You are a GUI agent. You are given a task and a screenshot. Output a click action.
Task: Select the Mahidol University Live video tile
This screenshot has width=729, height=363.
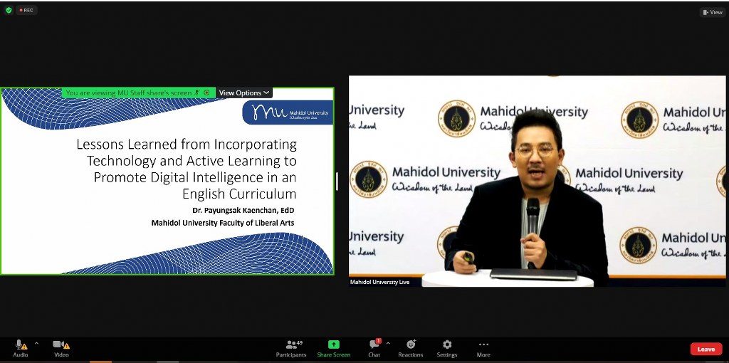point(537,181)
